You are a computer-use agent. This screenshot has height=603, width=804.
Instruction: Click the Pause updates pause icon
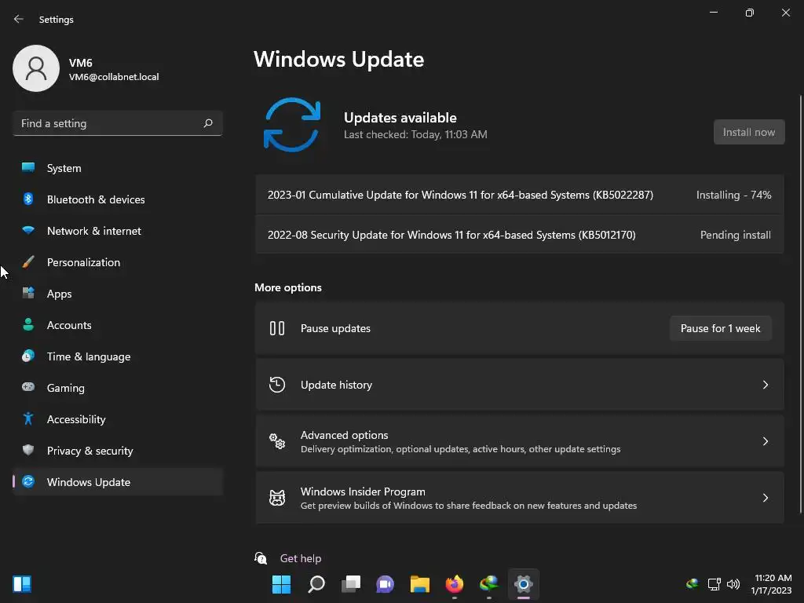point(277,328)
